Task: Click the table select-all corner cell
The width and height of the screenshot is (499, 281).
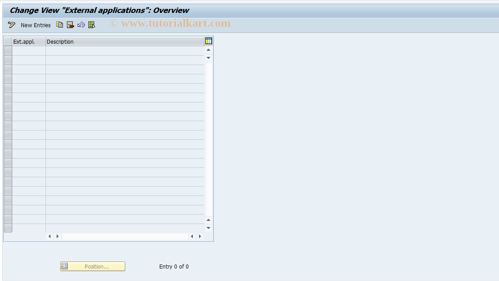Action: coord(8,41)
